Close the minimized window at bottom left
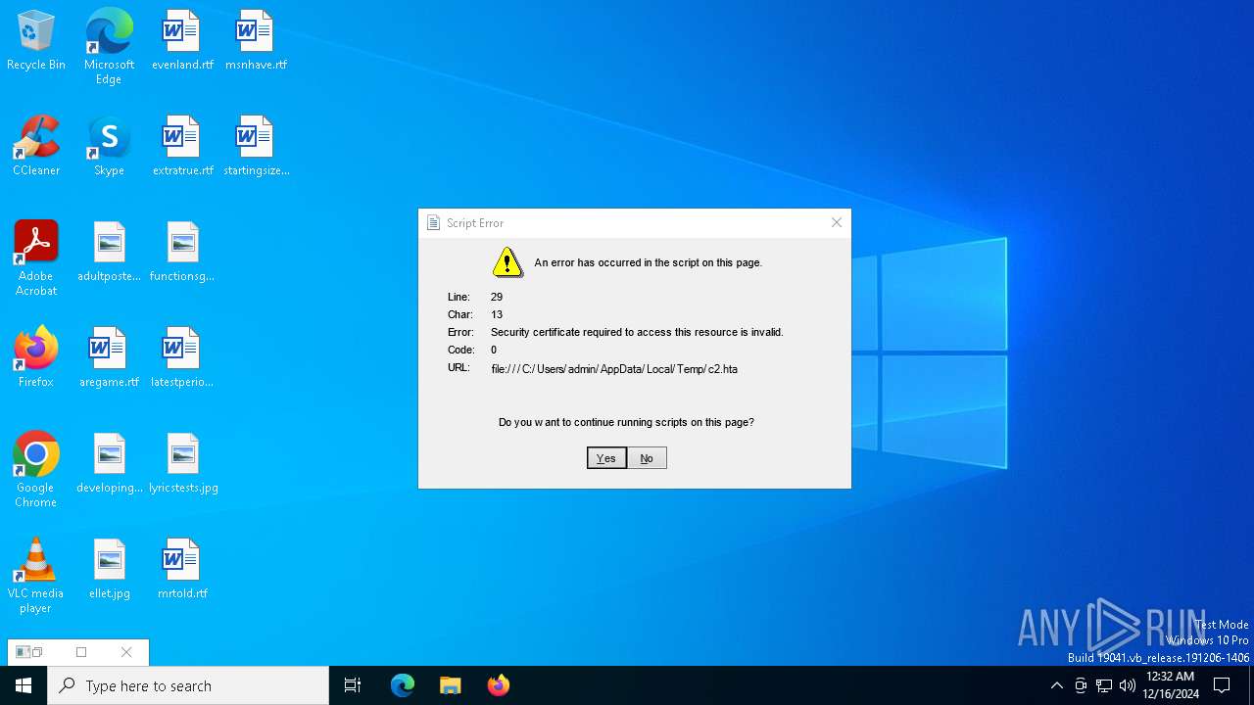 (126, 652)
